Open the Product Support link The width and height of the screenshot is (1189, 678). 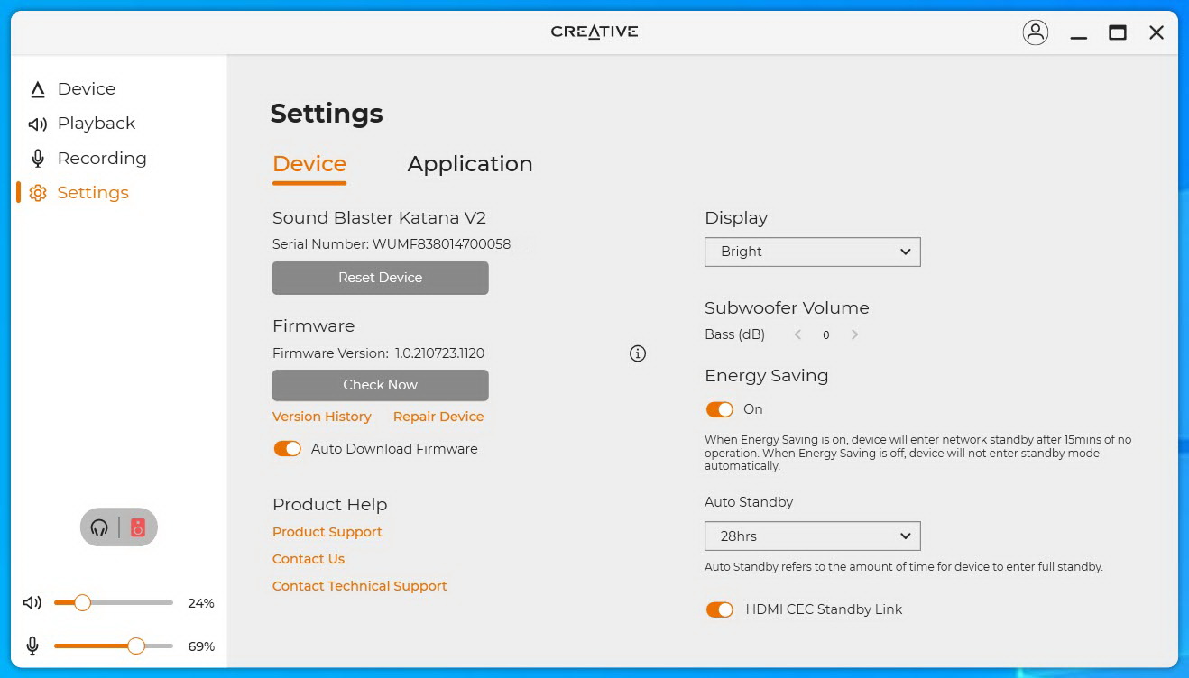(327, 532)
